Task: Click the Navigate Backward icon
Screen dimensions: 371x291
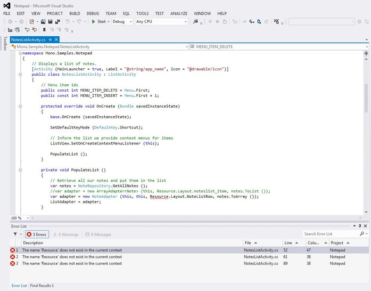Action: point(10,21)
